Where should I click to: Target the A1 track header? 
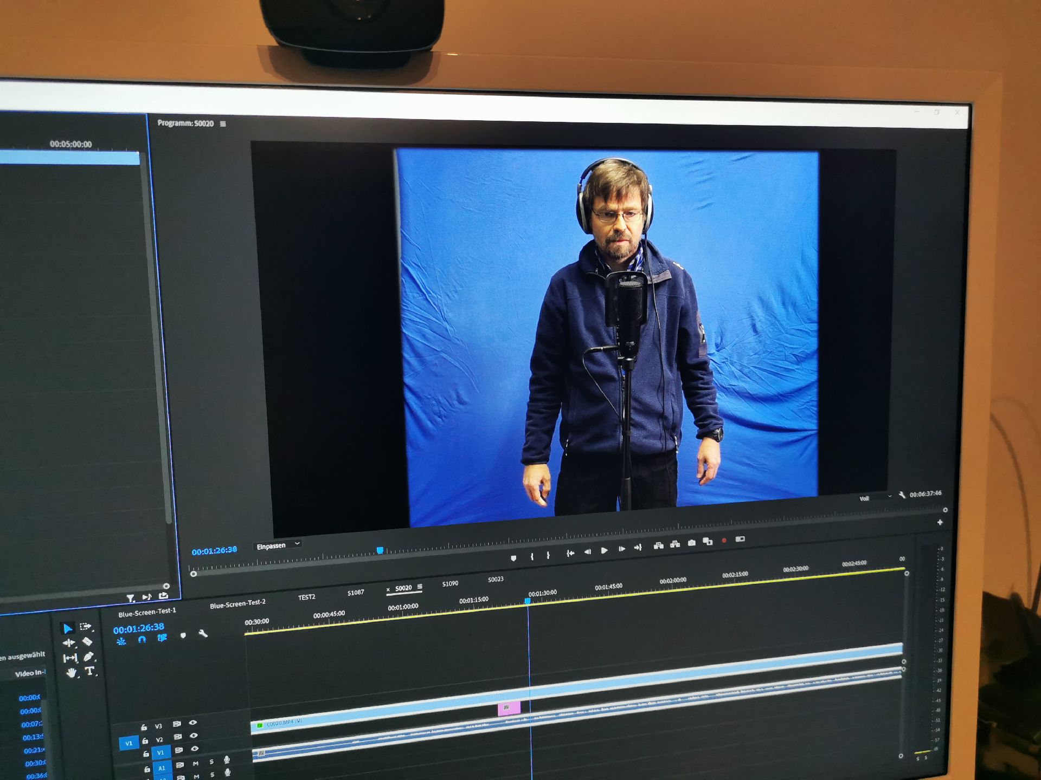[162, 768]
